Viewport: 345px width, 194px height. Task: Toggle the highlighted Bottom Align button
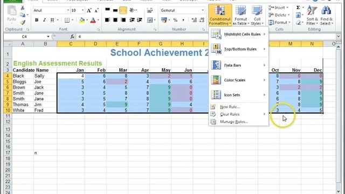[x=123, y=10]
